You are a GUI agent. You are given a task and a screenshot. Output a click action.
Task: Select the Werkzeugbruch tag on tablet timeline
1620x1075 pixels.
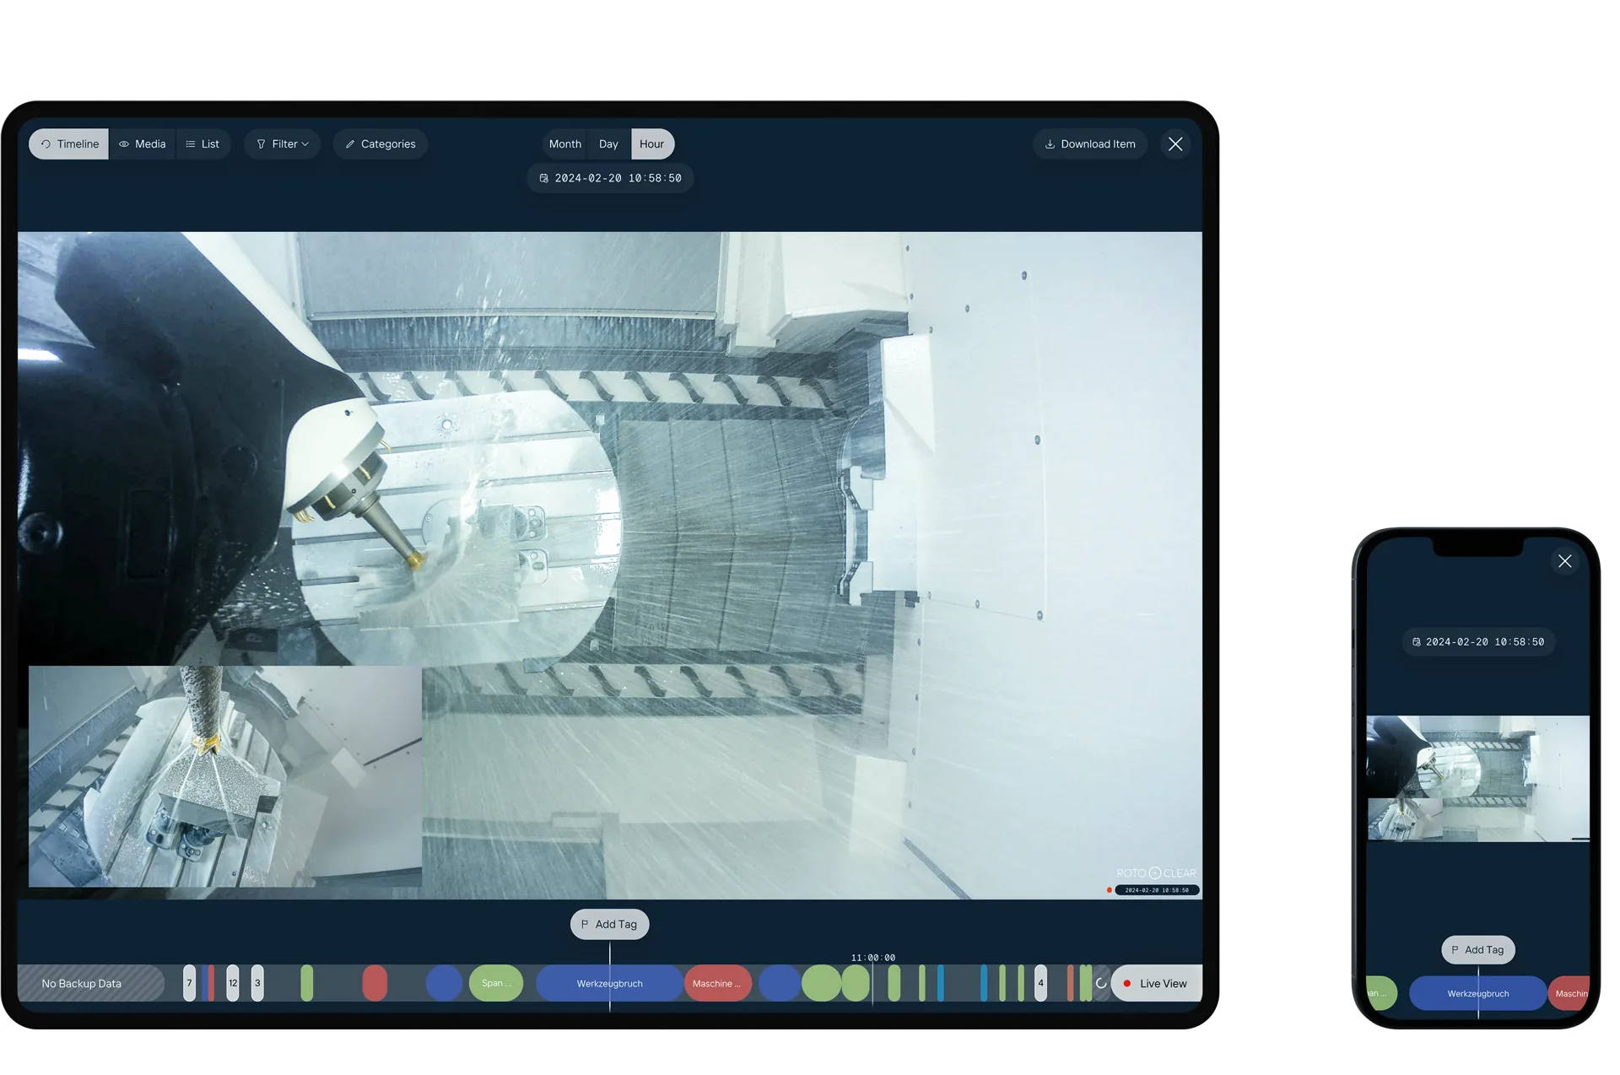tap(609, 983)
